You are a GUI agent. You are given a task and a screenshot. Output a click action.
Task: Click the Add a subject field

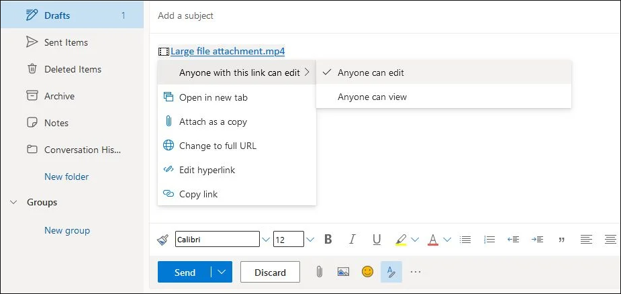point(384,16)
